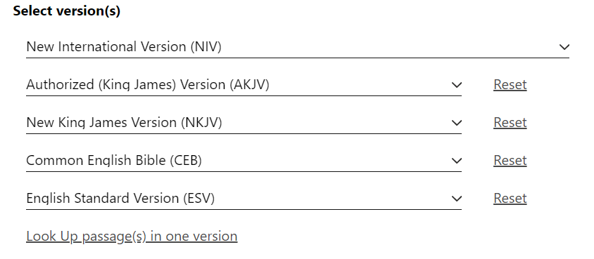Viewport: 594px width, 259px height.
Task: Expand the Common English Bible (CEB) dropdown
Action: point(244,161)
